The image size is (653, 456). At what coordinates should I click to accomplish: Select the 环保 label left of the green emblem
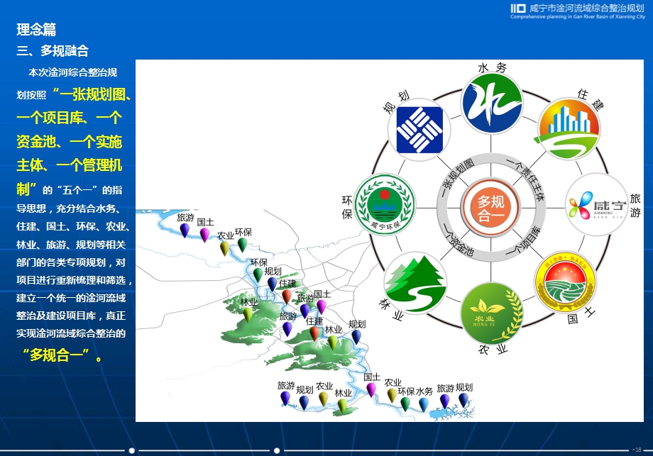click(x=347, y=207)
